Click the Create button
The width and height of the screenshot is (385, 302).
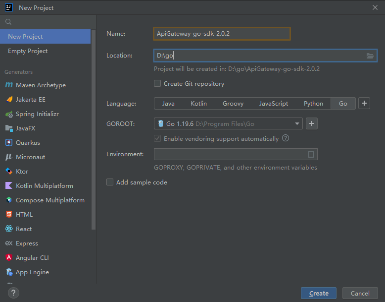click(x=318, y=293)
